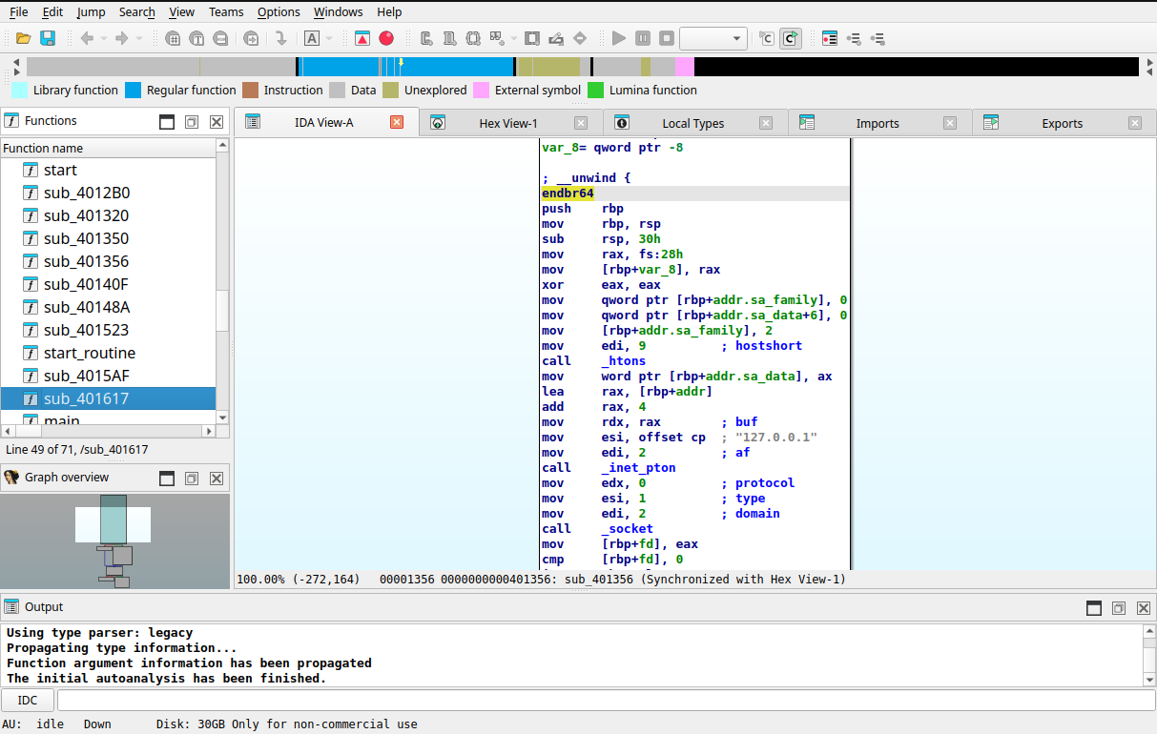Jump forward with the right arrow
This screenshot has width=1157, height=734.
(121, 38)
